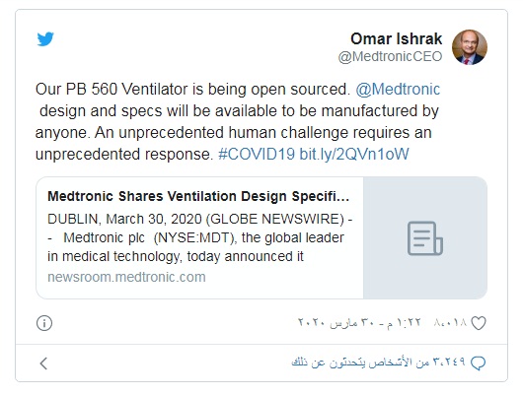Screen dimensions: 523x396
Task: Open the @Medtronic mention
Action: (x=398, y=90)
